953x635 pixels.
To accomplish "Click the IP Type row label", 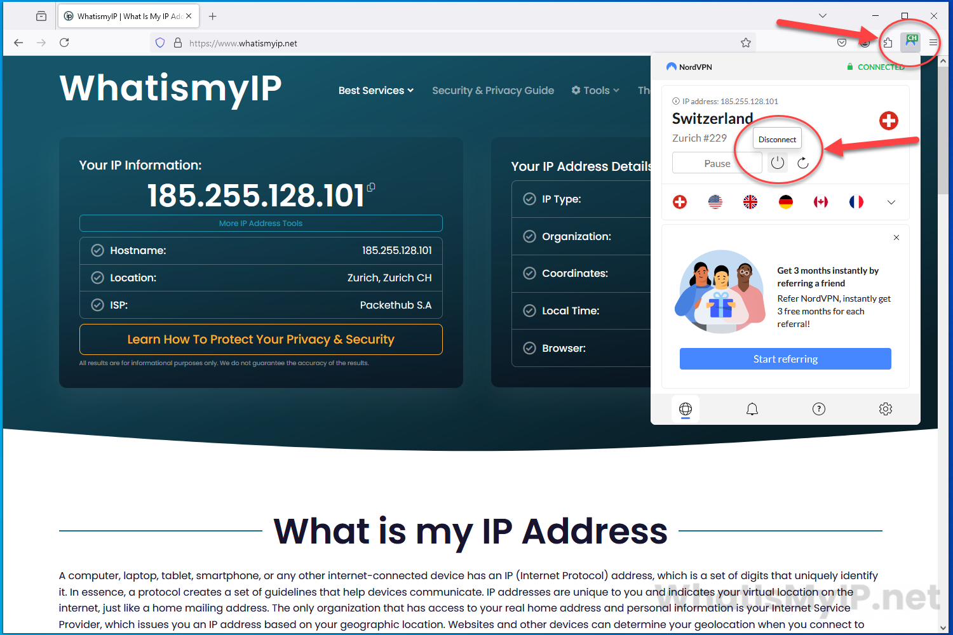I will click(x=562, y=199).
